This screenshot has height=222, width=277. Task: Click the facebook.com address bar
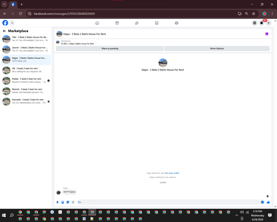coord(133,14)
